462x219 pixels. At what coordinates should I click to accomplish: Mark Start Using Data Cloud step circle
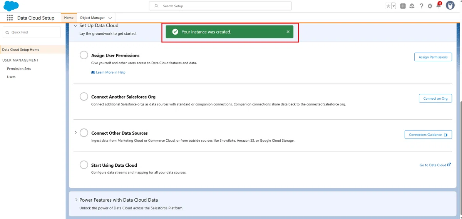coord(84,165)
